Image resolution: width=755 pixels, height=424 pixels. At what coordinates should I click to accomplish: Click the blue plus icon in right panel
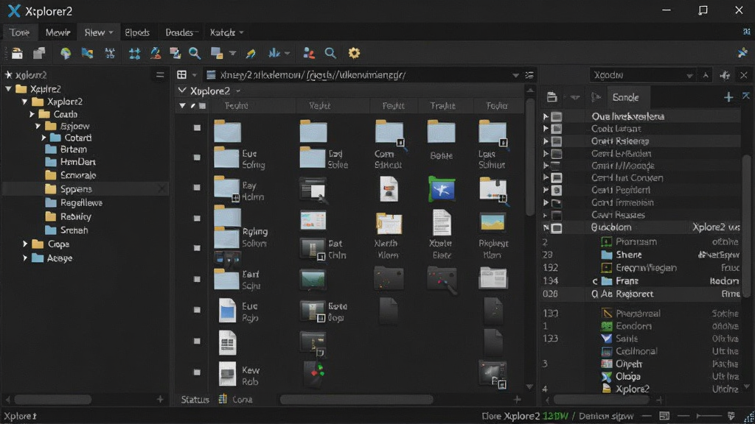(728, 98)
